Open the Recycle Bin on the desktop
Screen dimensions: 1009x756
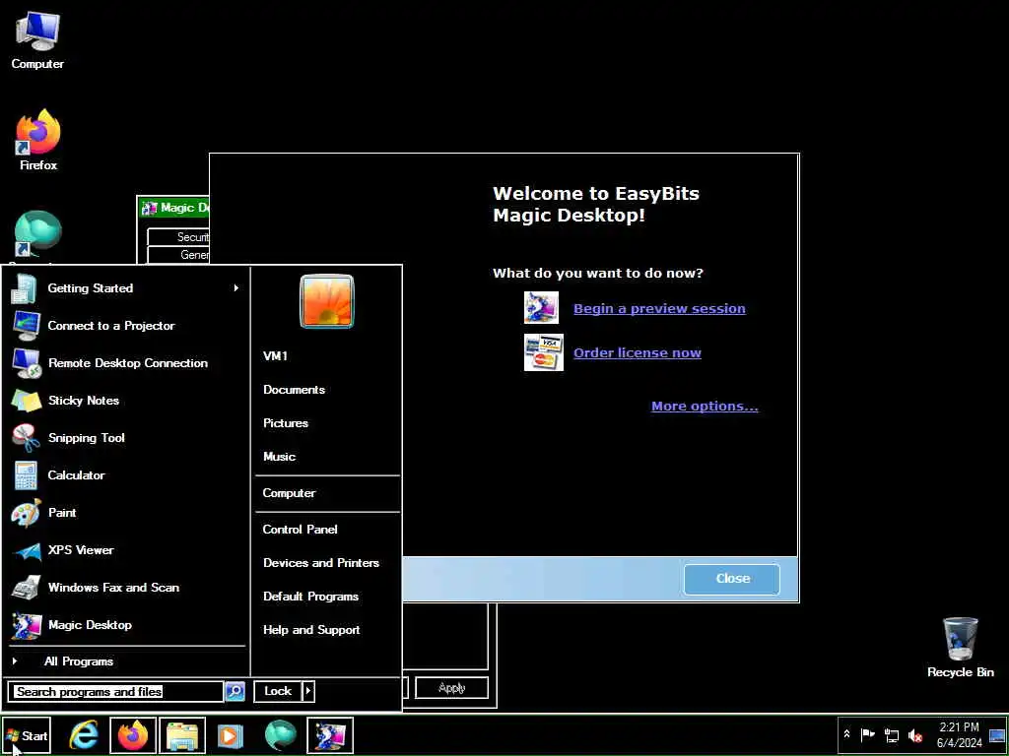[x=960, y=647]
